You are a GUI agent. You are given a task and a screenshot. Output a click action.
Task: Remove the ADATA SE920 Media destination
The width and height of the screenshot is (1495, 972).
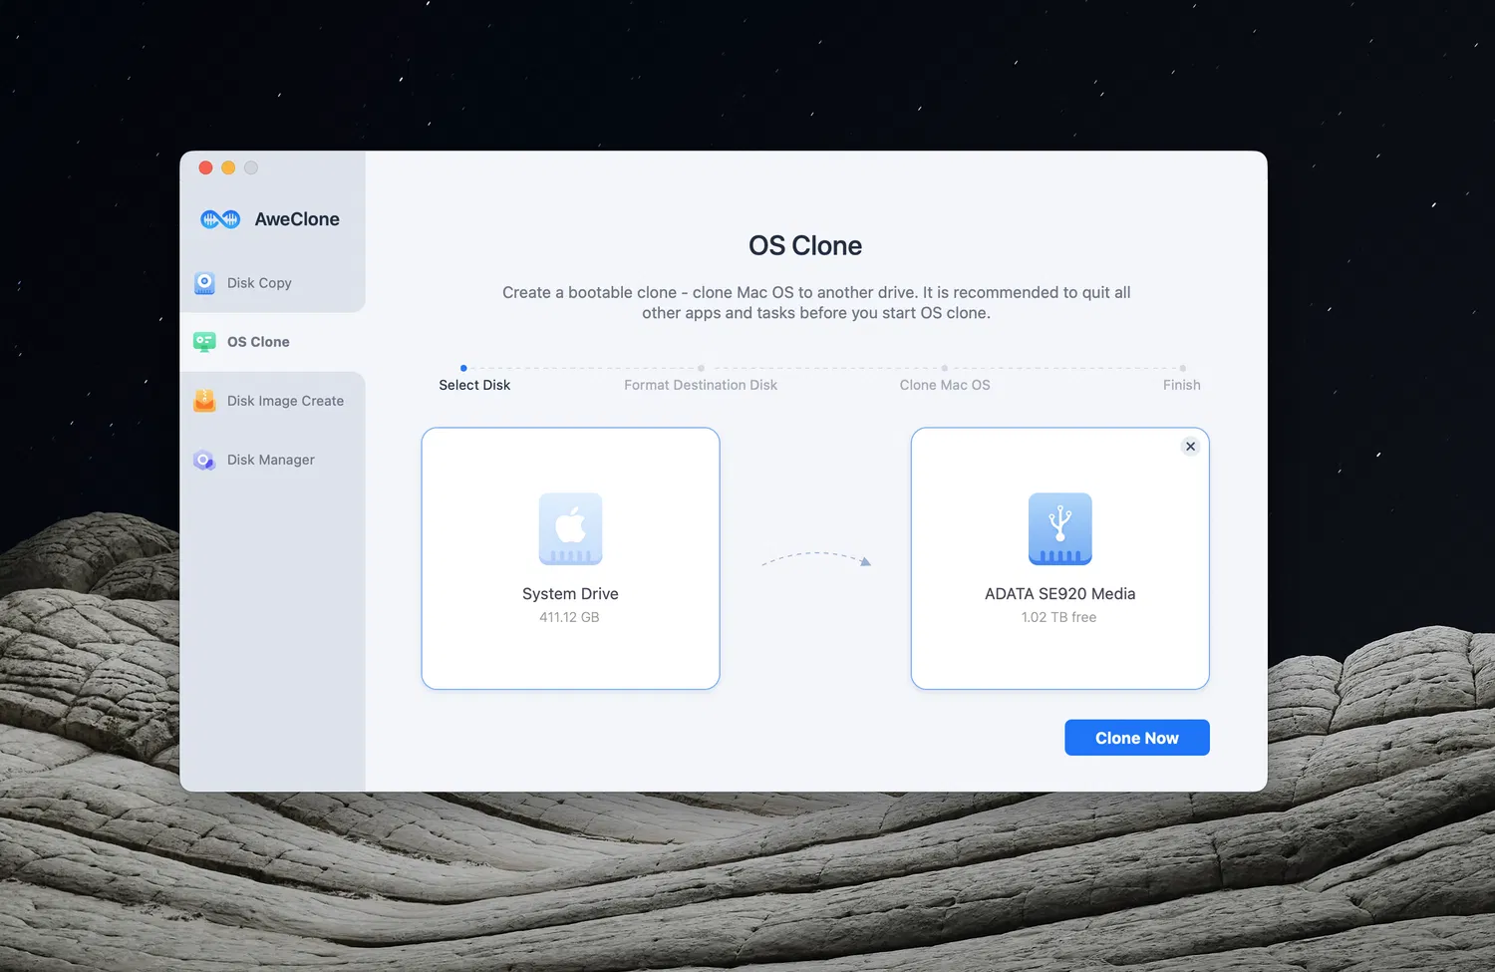pos(1190,447)
